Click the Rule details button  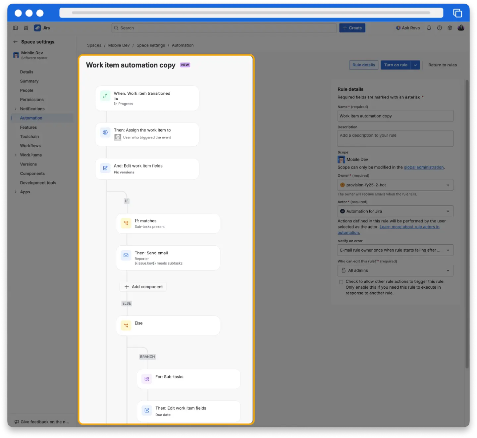click(364, 65)
